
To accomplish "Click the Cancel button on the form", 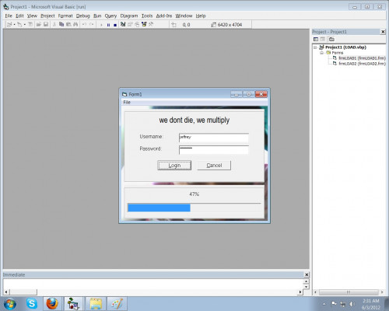I will point(214,166).
